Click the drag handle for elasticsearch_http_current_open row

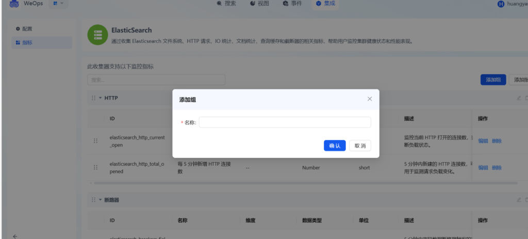95,141
